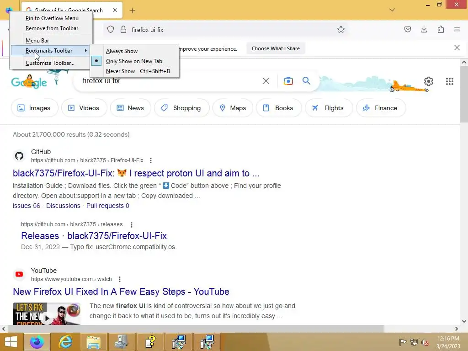Click the site security padlock icon
468x351 pixels.
123,30
